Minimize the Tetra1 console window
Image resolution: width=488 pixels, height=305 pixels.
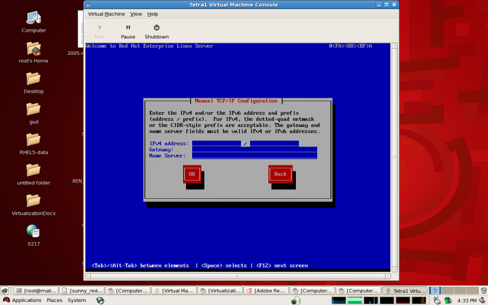pos(379,5)
